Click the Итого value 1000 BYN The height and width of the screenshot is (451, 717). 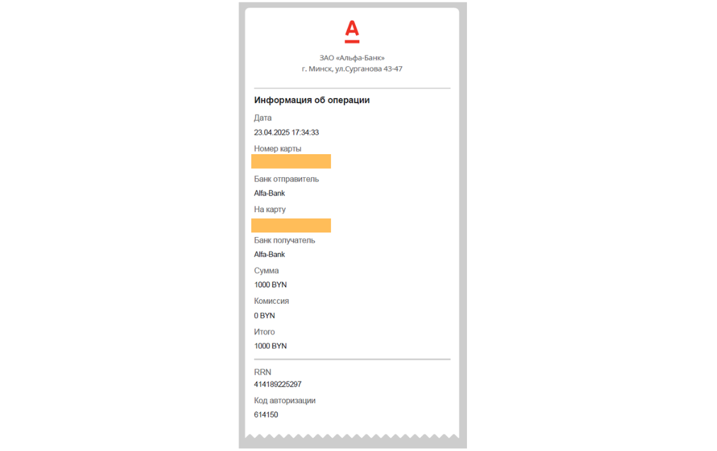[x=270, y=346]
